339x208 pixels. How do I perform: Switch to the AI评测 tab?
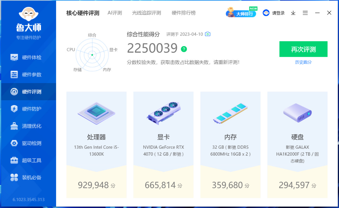[115, 13]
